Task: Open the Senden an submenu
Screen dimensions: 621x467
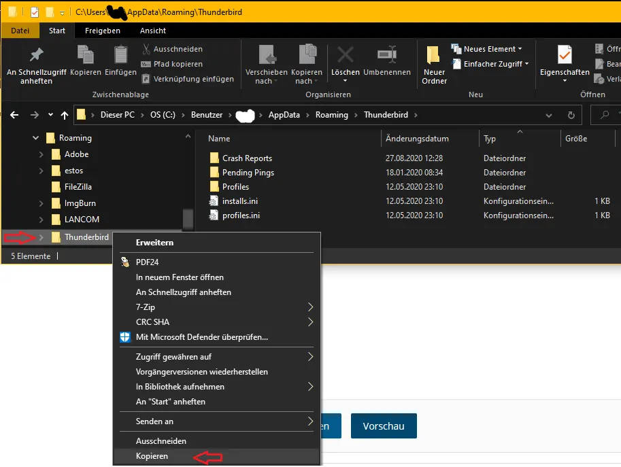Action: click(x=217, y=421)
